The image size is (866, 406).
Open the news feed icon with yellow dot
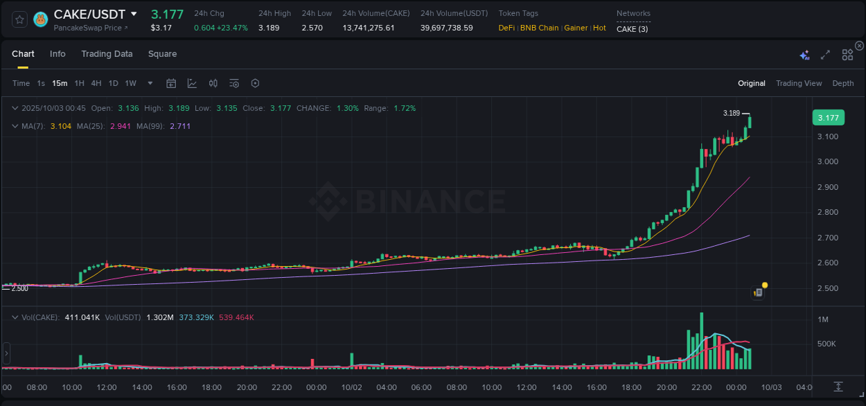point(758,292)
